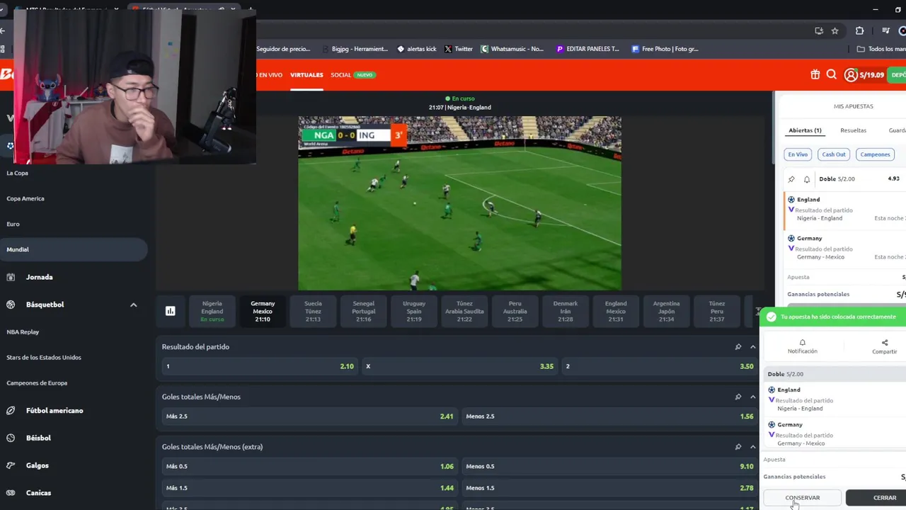Pin the Doble bet in Mis Apuestas
This screenshot has height=510, width=906.
pos(791,179)
